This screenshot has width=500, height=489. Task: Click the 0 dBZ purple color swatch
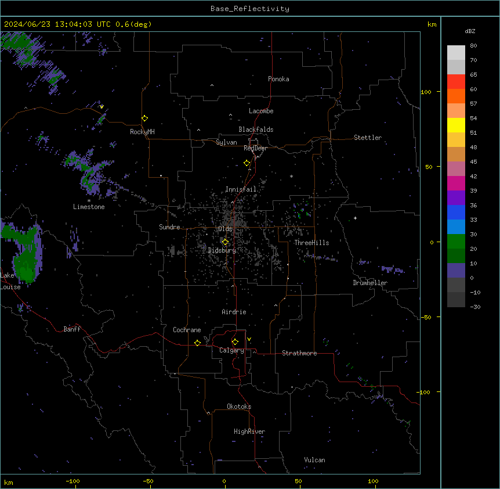pyautogui.click(x=456, y=271)
